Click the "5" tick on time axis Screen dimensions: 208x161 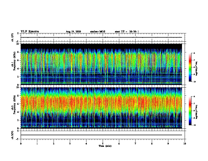click(x=103, y=144)
